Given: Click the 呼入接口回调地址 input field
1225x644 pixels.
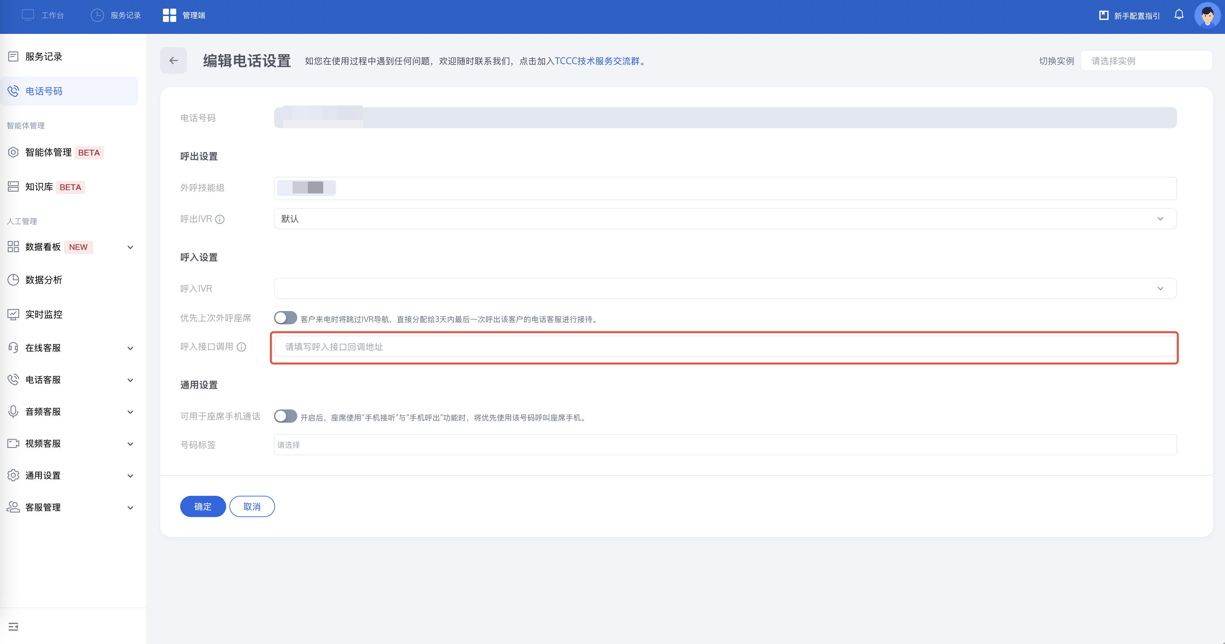Looking at the screenshot, I should (x=725, y=347).
